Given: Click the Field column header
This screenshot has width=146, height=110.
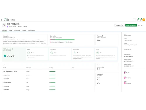Looking at the screenshot, I should [4, 68].
